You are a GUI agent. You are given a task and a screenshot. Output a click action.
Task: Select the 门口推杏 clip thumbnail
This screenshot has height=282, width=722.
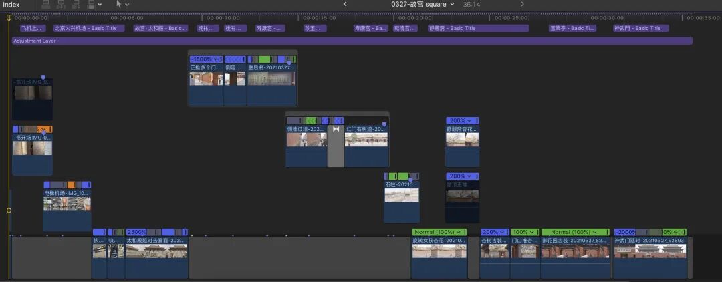(x=525, y=251)
